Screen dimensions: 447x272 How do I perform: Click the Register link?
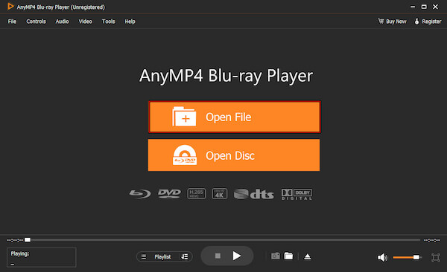pyautogui.click(x=428, y=22)
